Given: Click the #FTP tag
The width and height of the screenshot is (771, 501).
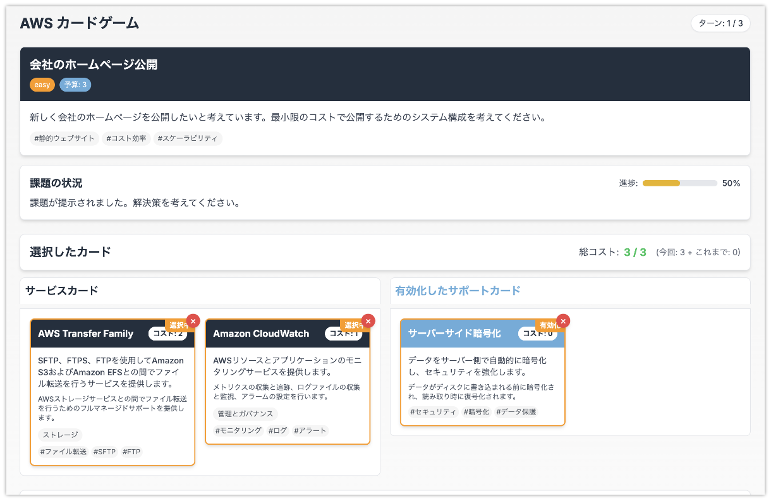Looking at the screenshot, I should tap(131, 452).
